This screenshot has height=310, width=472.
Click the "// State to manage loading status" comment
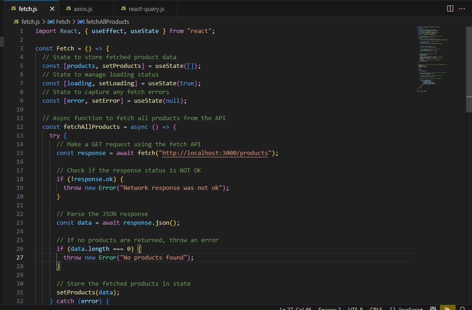100,75
